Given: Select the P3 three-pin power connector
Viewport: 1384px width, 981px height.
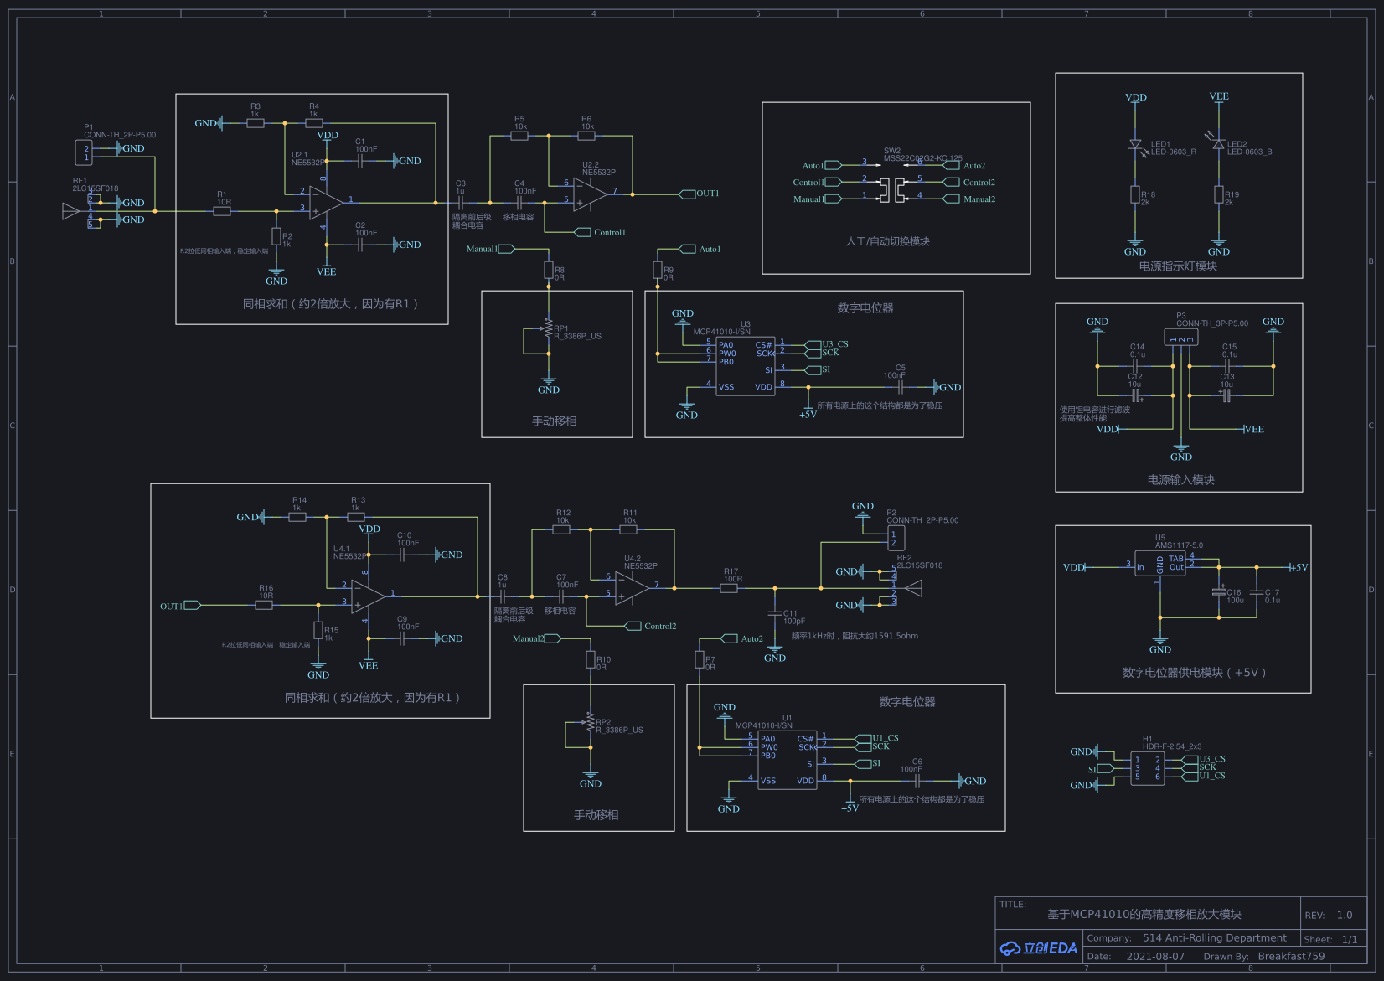Looking at the screenshot, I should click(x=1180, y=337).
